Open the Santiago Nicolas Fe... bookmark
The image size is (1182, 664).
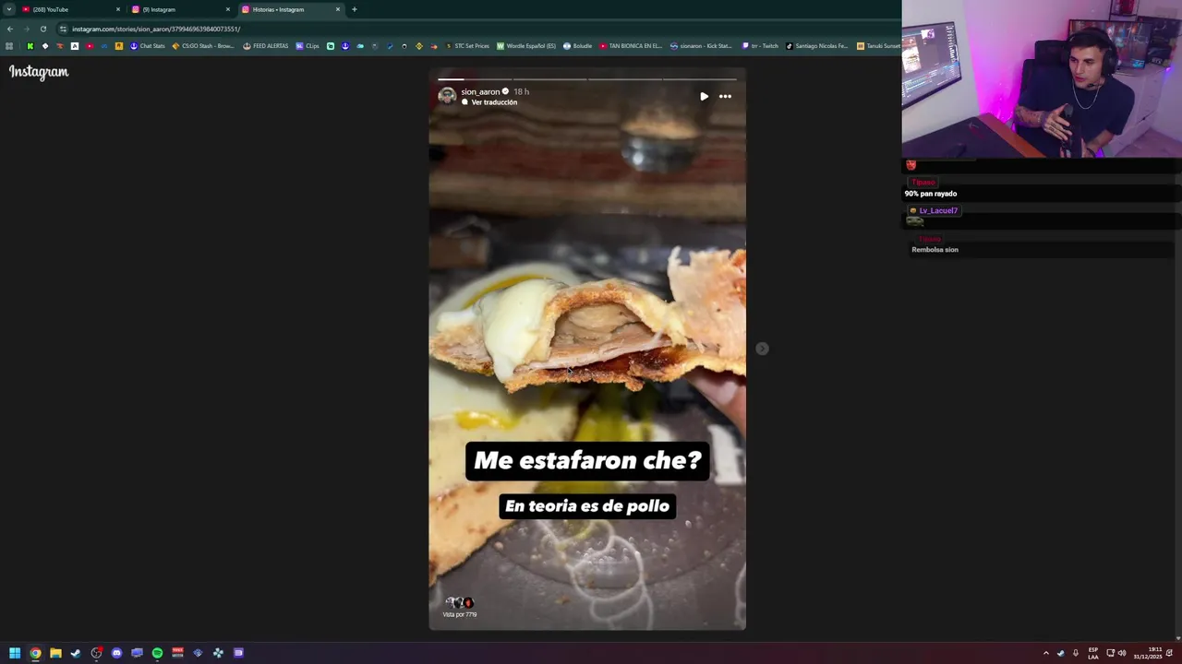(817, 46)
